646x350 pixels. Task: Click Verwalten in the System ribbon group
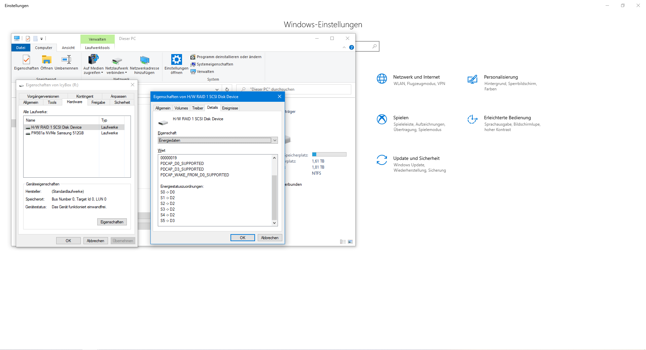202,72
